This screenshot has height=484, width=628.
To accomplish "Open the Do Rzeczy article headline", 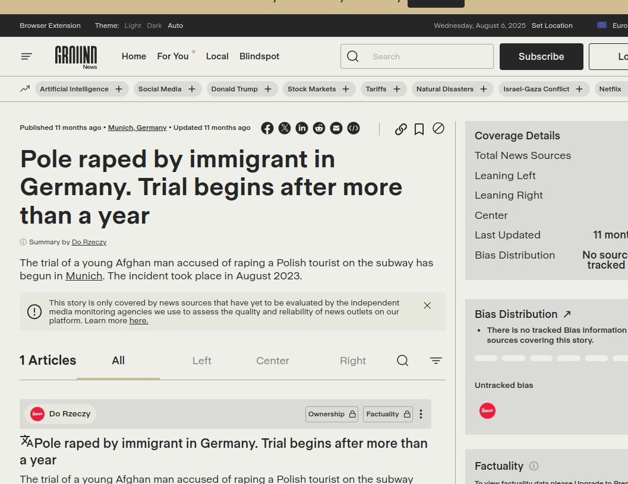I will click(x=223, y=451).
